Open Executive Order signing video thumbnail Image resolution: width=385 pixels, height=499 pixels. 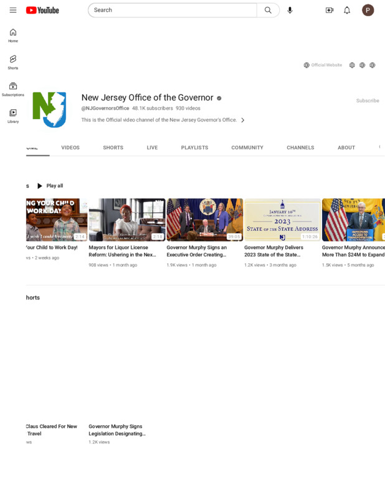point(205,220)
